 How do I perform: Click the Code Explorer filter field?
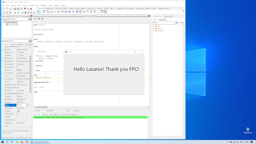(x=163, y=23)
